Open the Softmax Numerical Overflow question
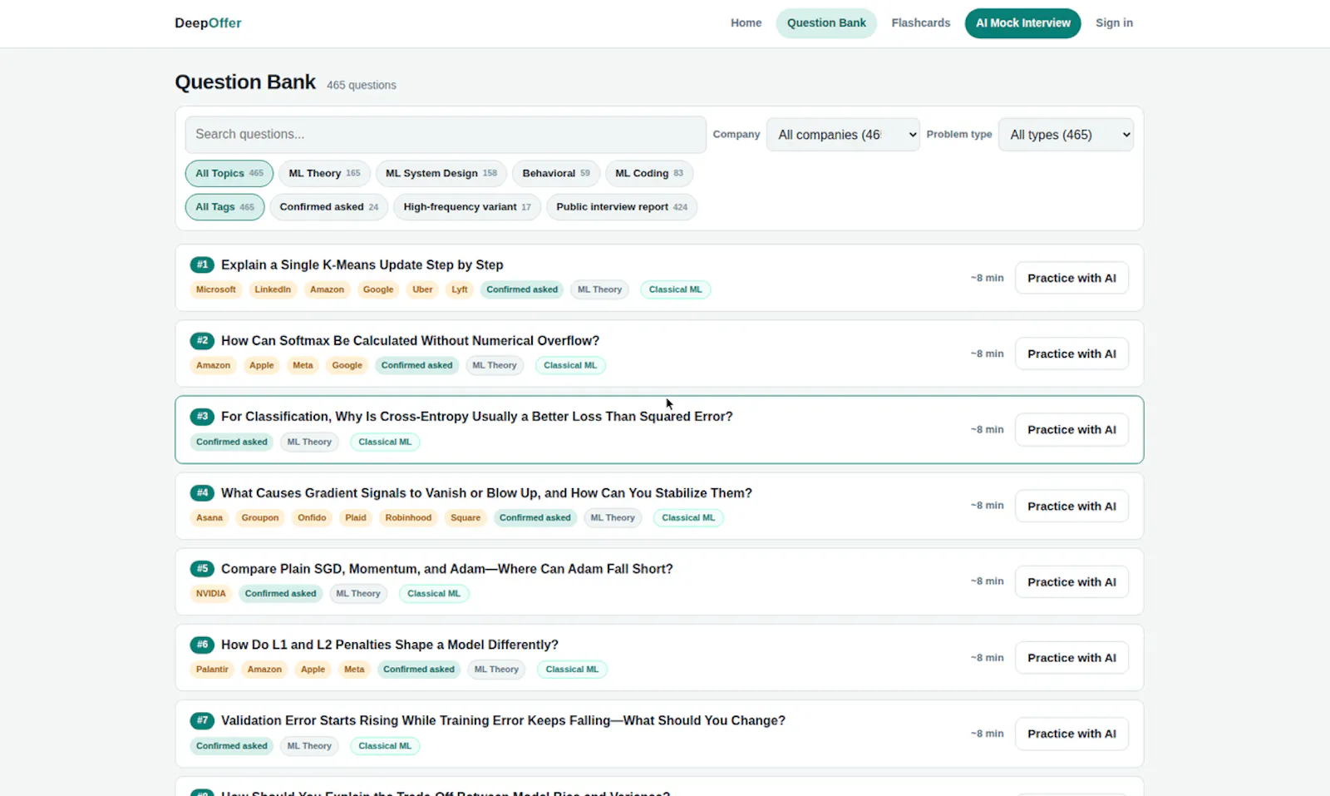 coord(410,340)
